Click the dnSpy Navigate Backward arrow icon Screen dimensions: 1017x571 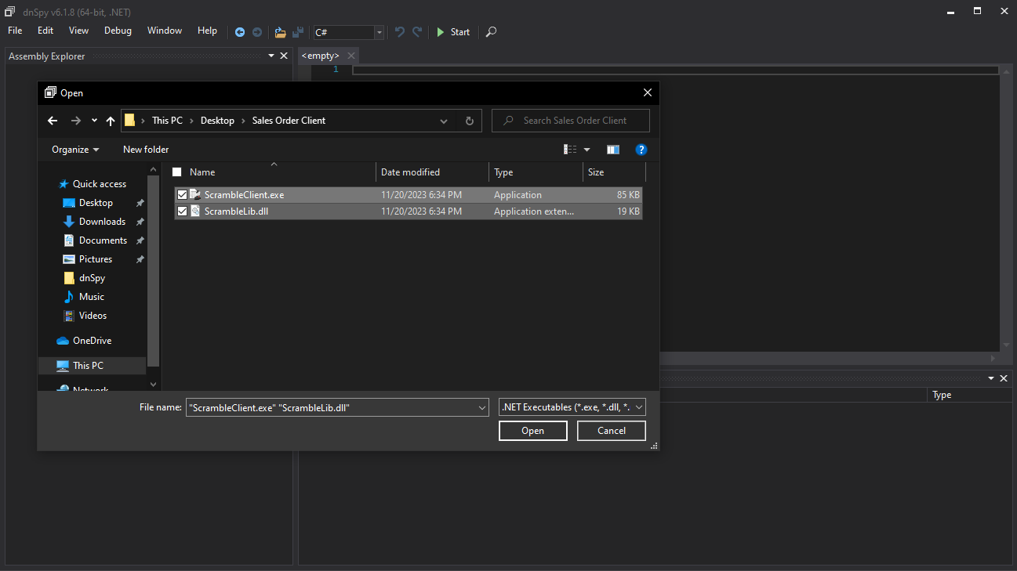(240, 32)
